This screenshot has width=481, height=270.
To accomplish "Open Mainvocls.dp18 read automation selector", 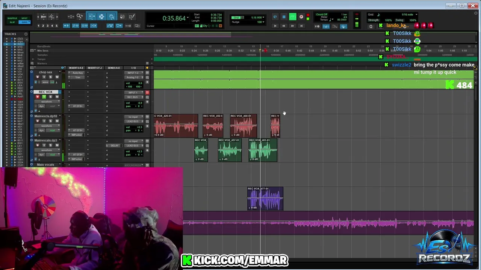I will tap(53, 130).
